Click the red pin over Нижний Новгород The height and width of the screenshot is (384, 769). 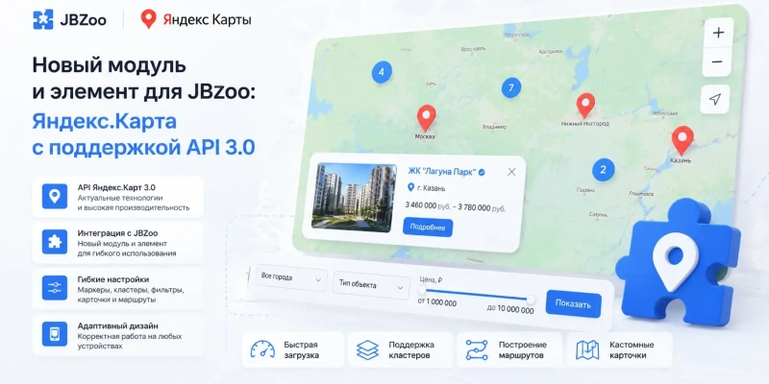point(585,106)
